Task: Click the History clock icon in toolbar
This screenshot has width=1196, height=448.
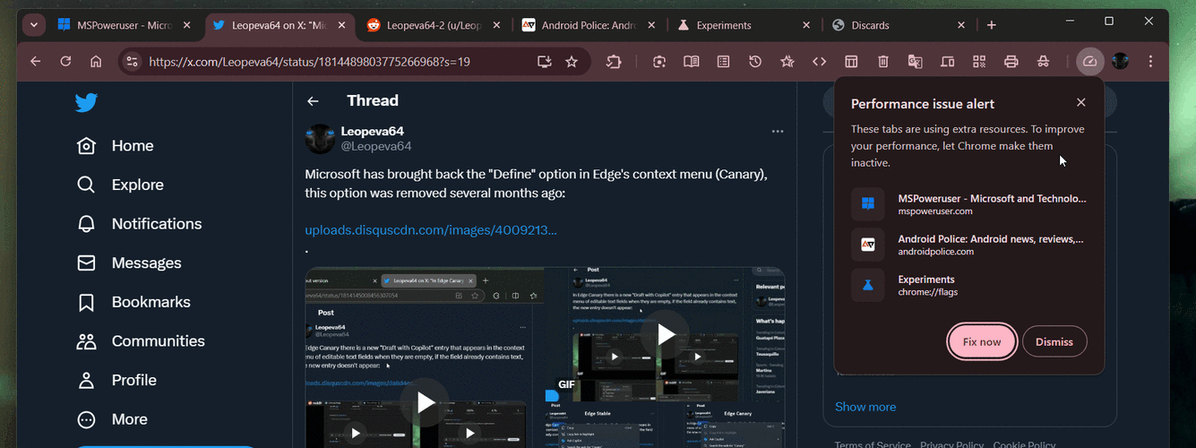Action: click(x=755, y=62)
